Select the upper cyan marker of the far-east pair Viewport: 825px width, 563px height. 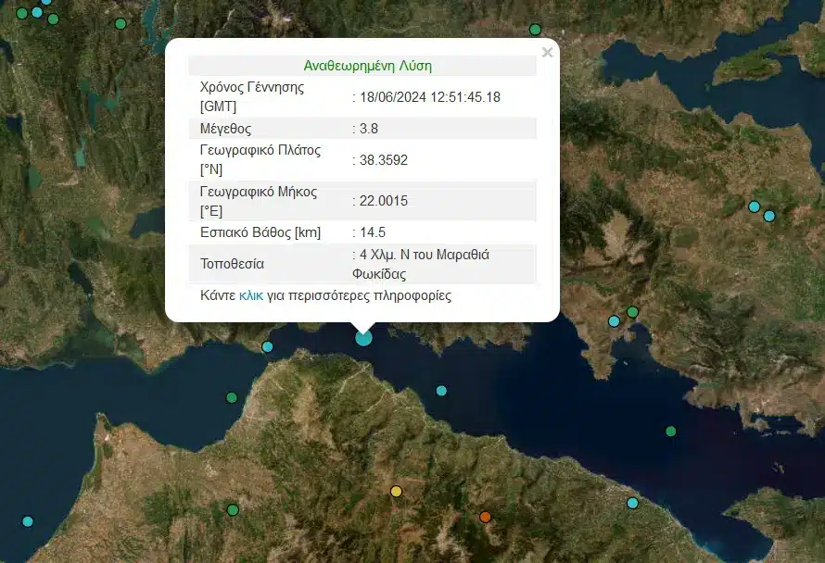tap(755, 206)
